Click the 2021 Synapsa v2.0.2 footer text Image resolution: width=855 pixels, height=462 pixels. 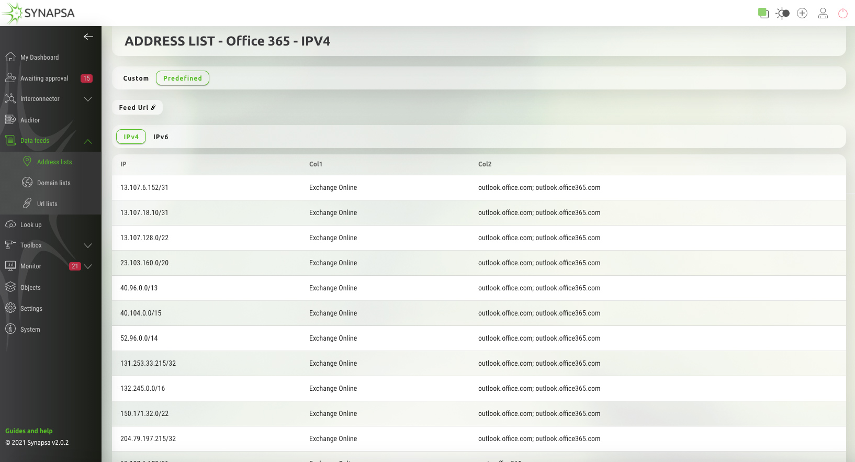37,443
